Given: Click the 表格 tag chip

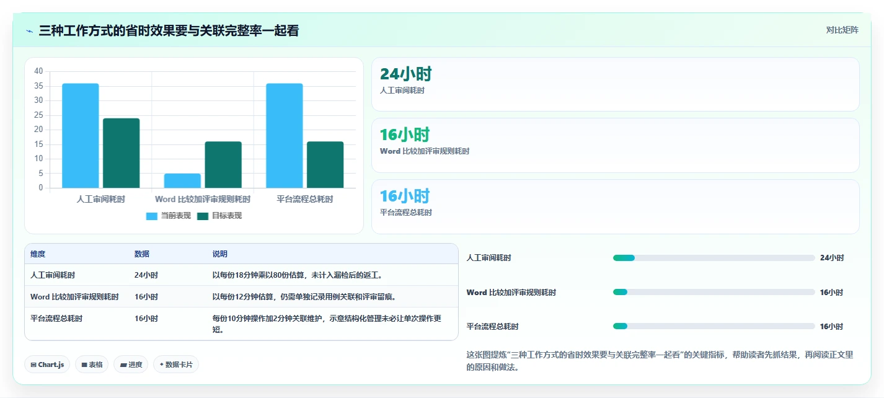Looking at the screenshot, I should (x=92, y=365).
